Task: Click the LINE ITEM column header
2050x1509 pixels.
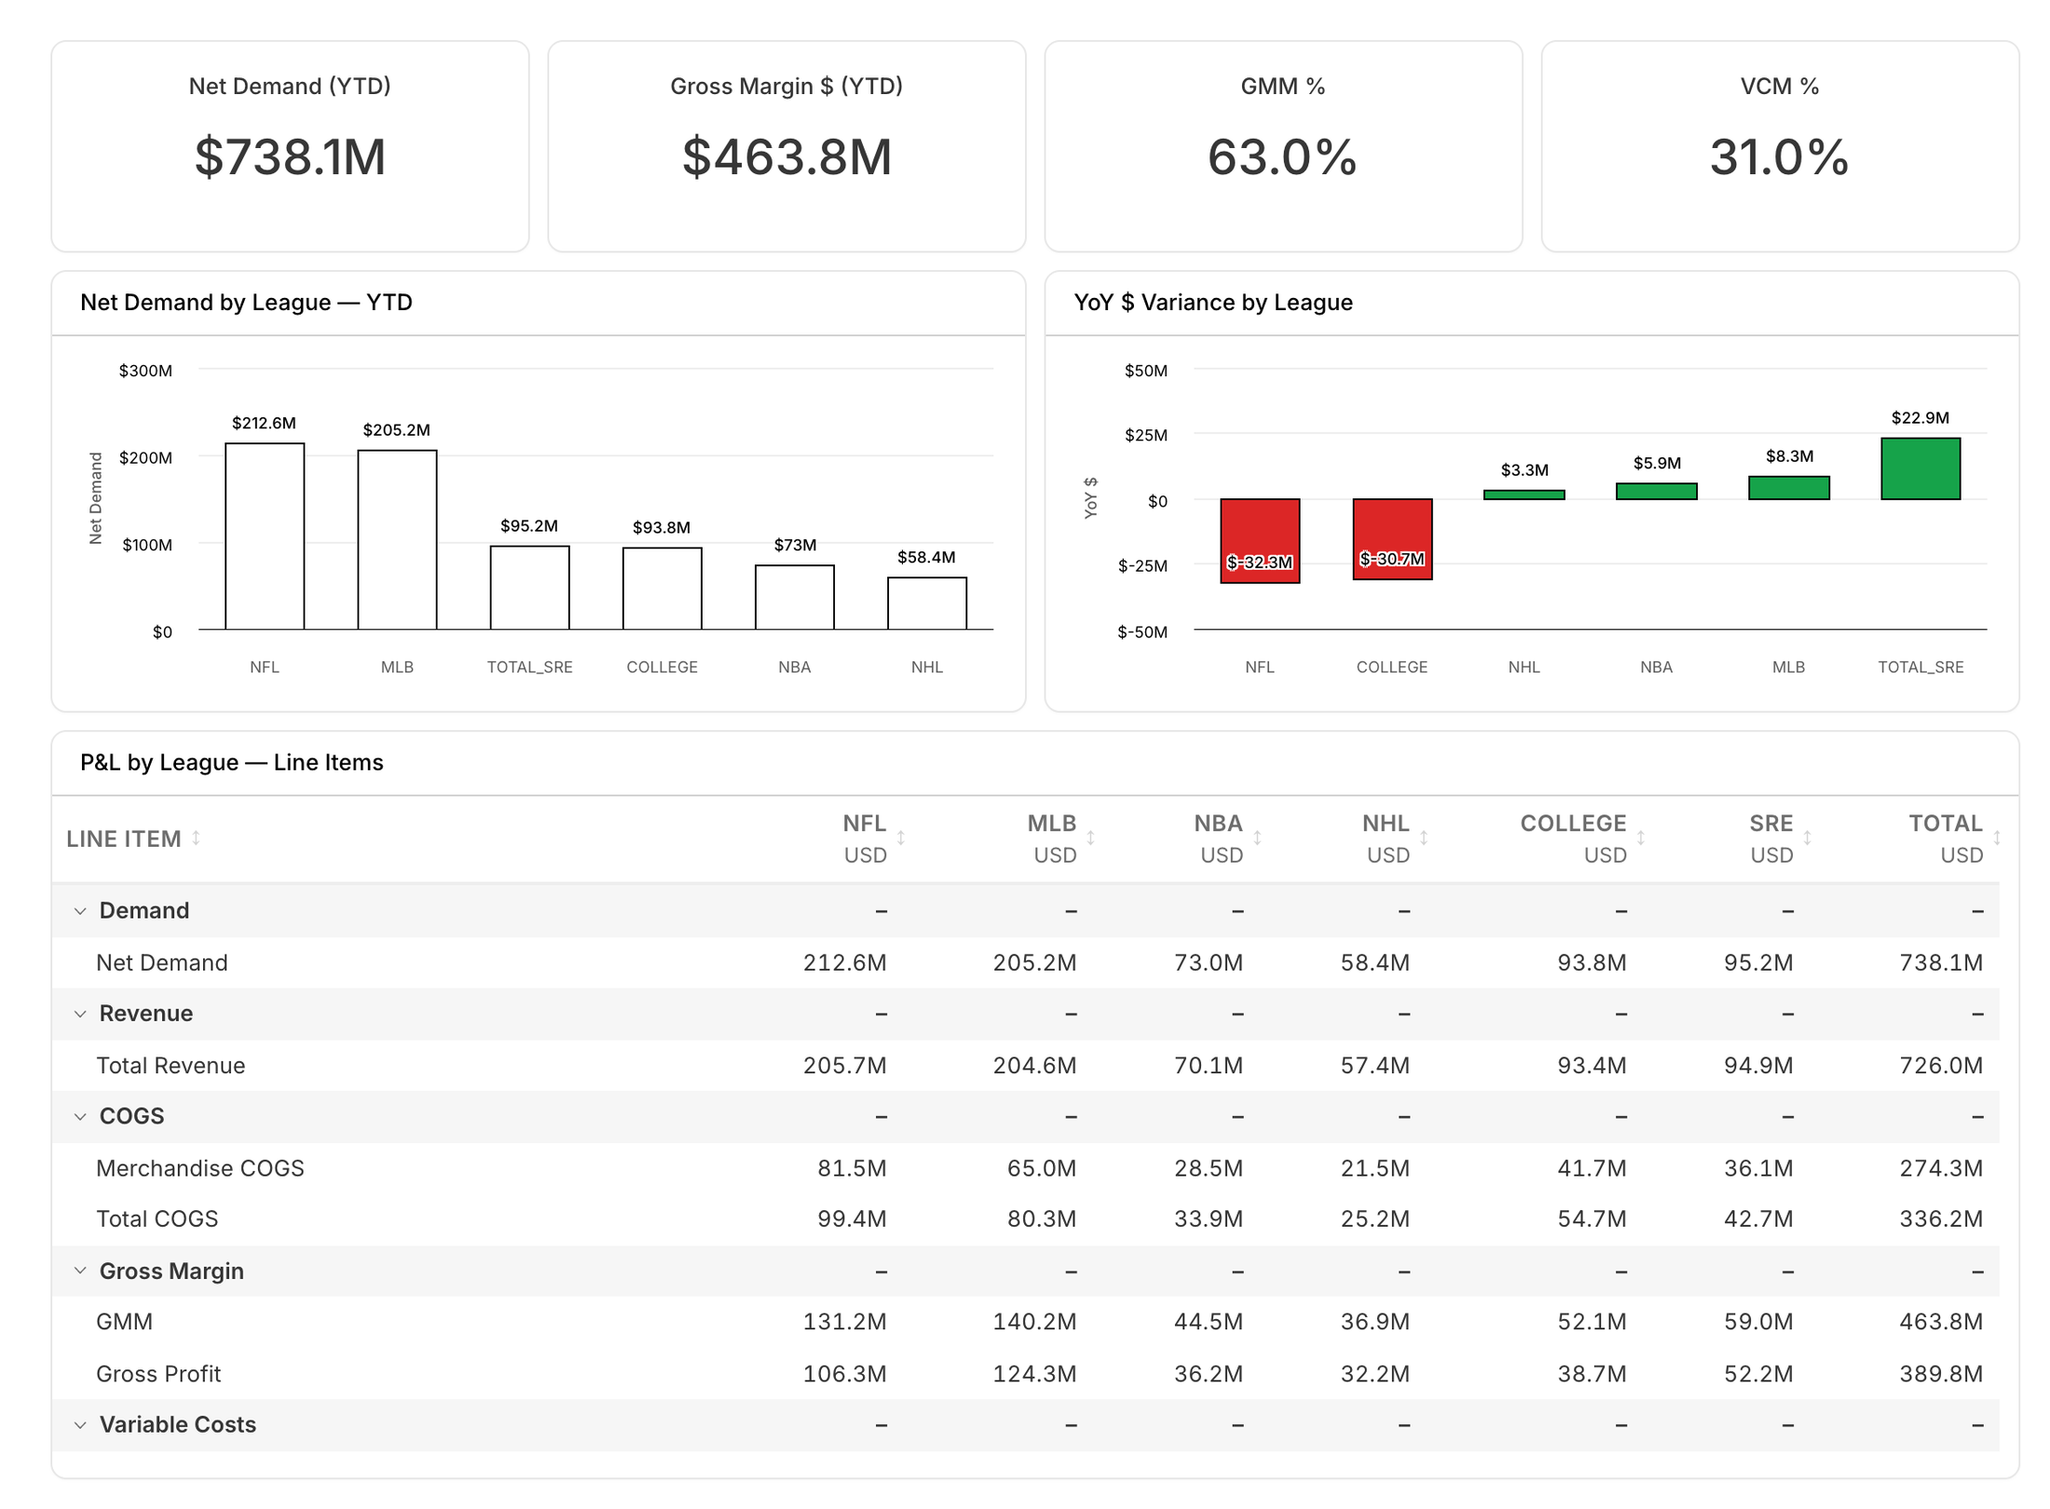Action: point(123,839)
